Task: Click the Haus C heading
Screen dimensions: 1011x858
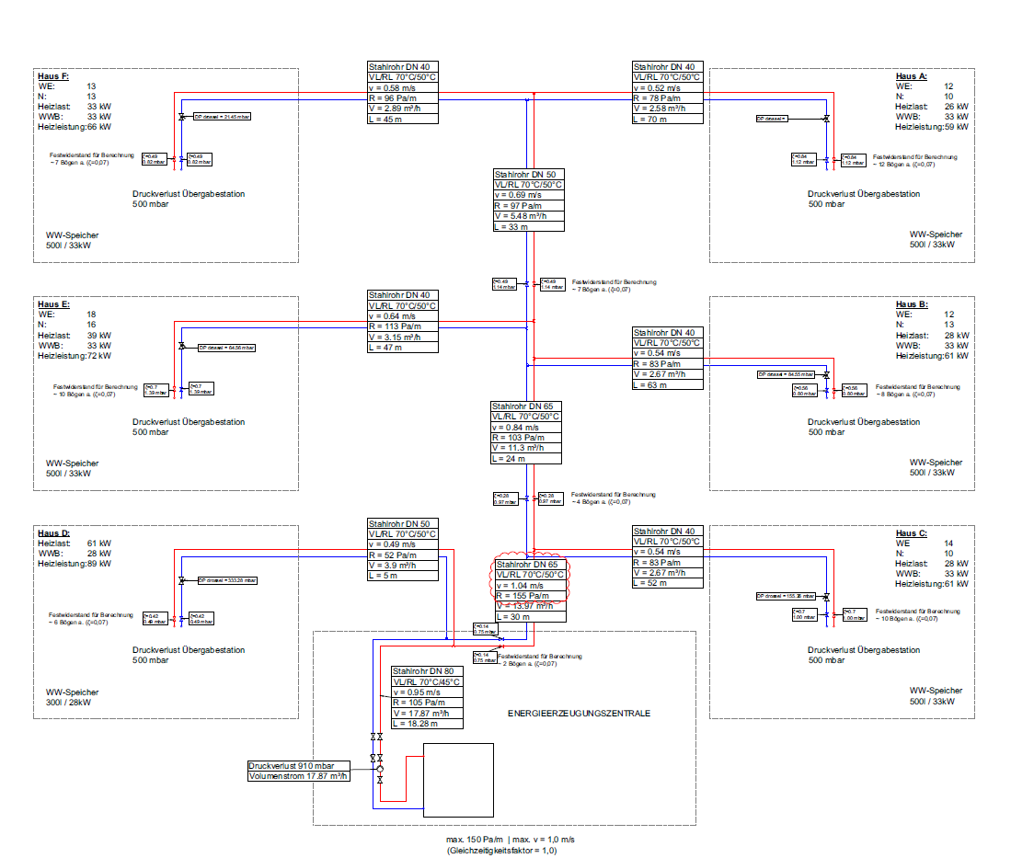Action: point(911,533)
